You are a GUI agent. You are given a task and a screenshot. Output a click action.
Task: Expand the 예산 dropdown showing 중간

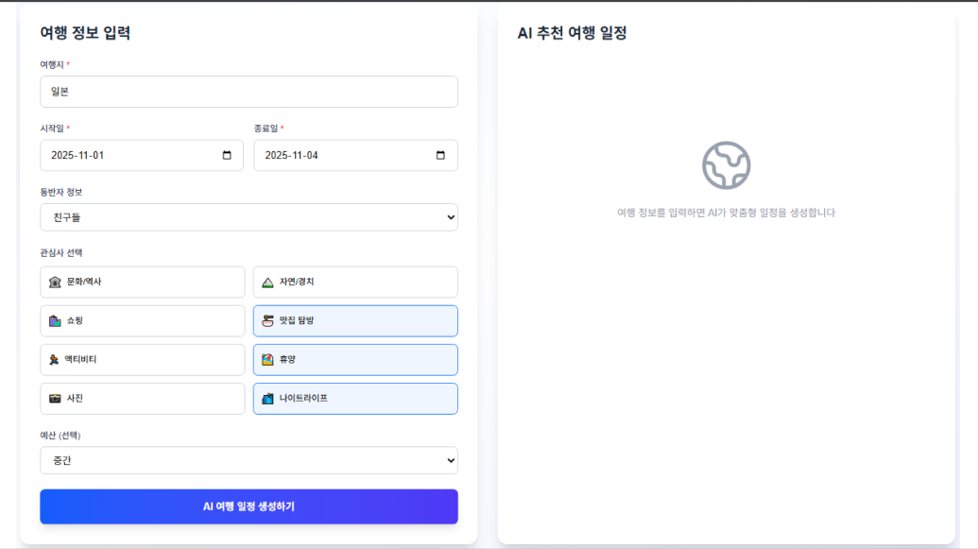(x=249, y=460)
